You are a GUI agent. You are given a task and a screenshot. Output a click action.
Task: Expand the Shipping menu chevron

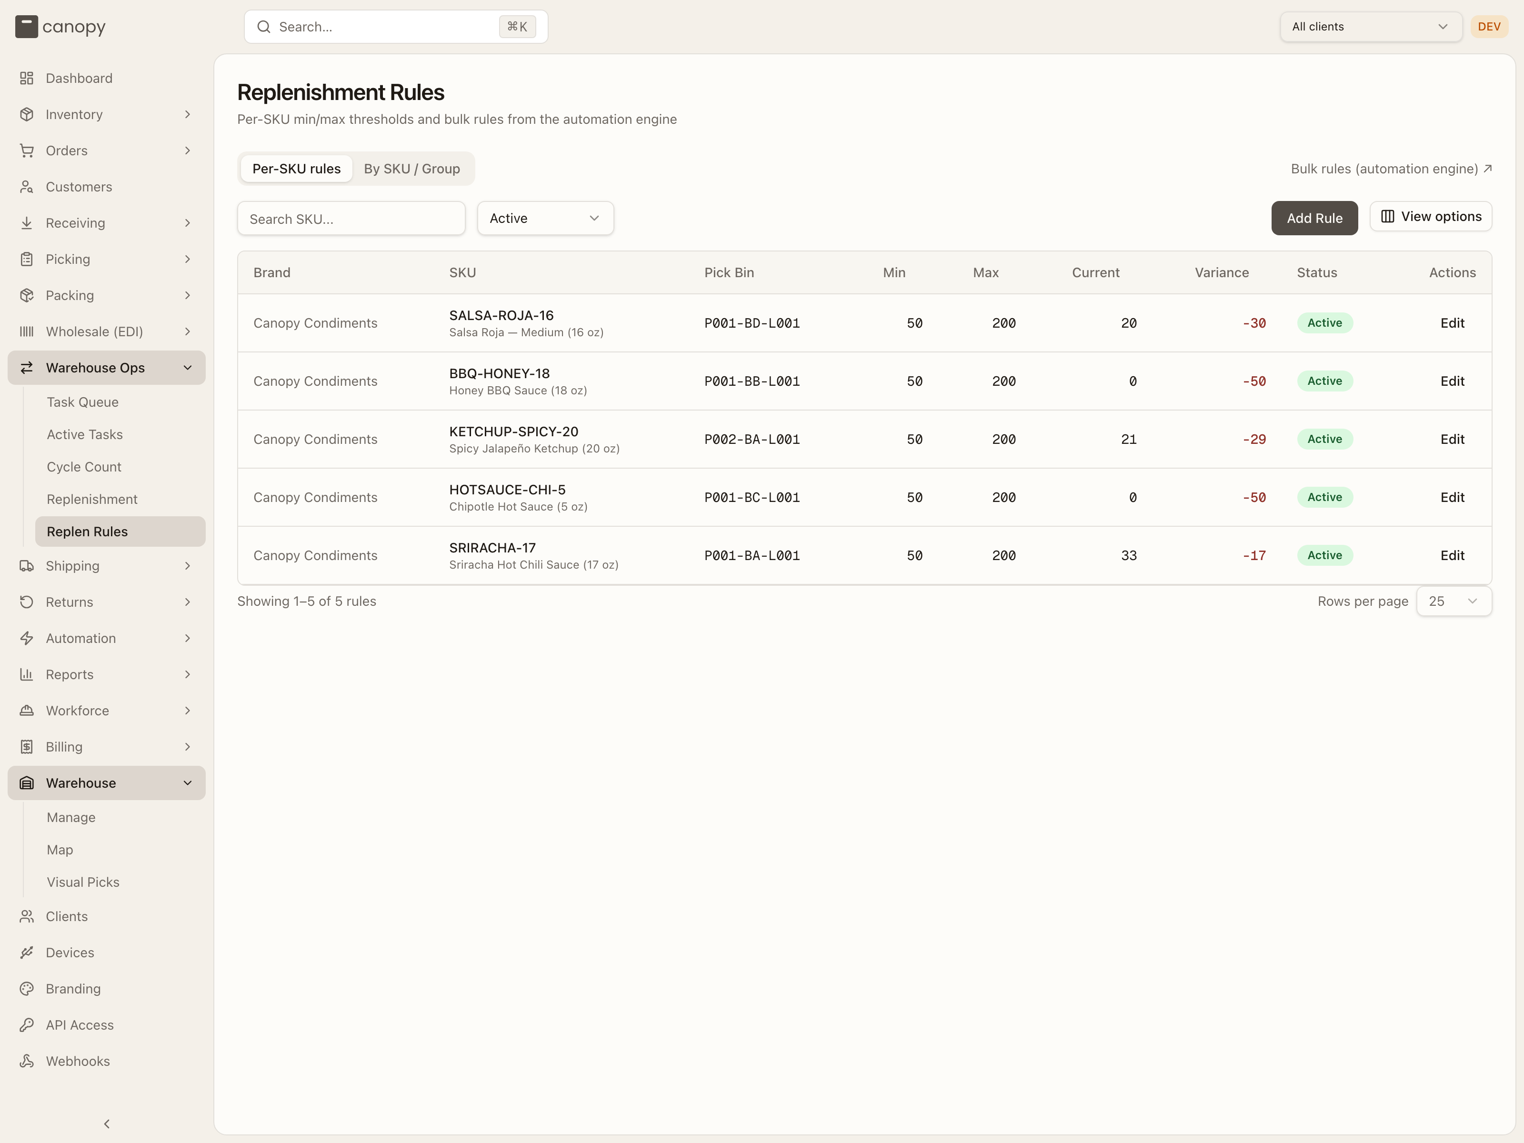[187, 566]
